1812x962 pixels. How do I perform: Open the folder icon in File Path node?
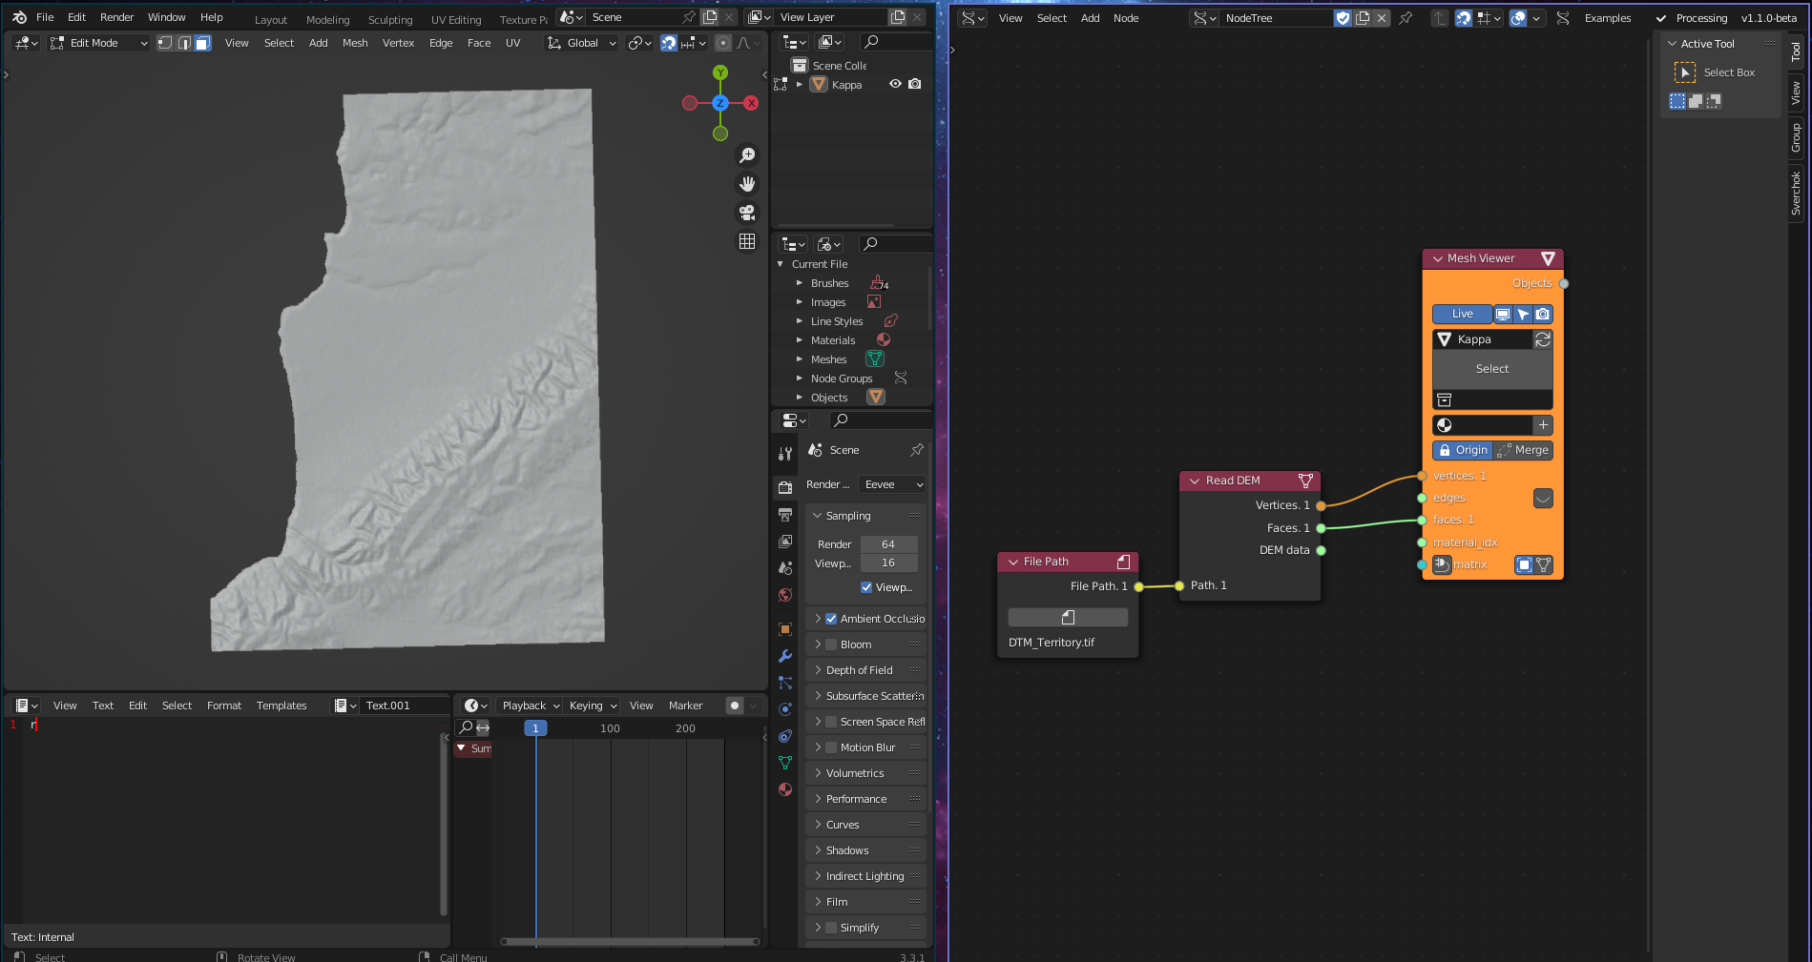tap(1068, 618)
